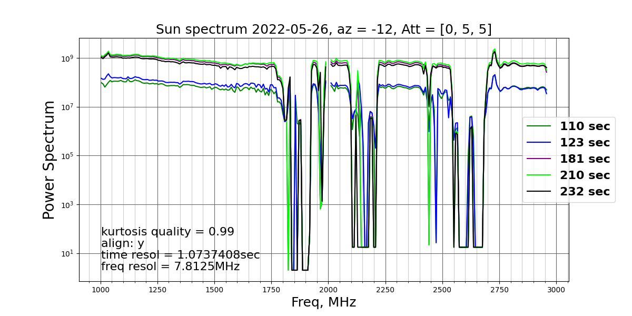This screenshot has width=632, height=316.
Task: Click the green 110 sec legend line
Action: pos(538,126)
